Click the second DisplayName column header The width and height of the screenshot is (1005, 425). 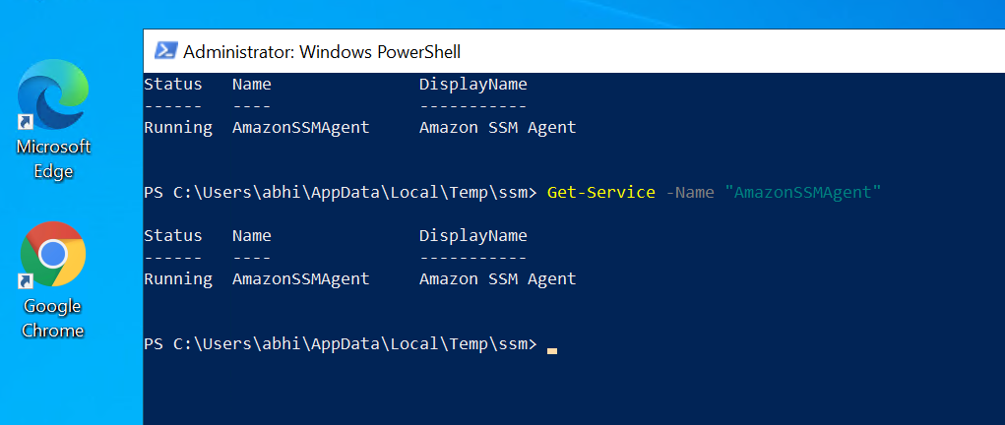[473, 236]
